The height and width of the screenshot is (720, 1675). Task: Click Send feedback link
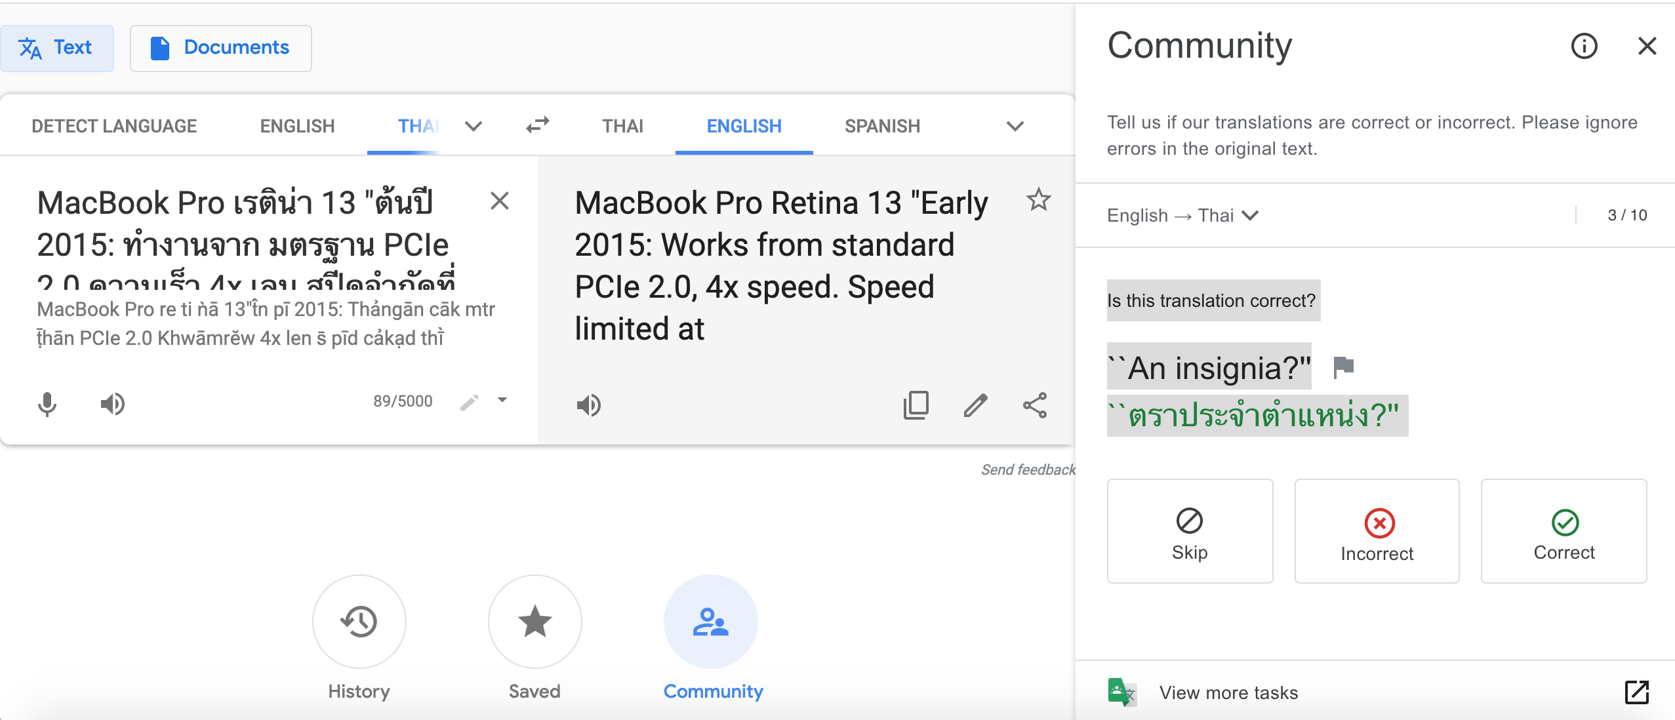[1028, 470]
